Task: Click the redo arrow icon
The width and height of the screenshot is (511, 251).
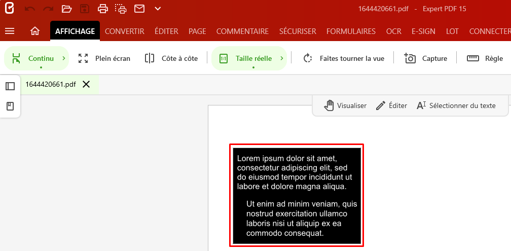Action: point(48,9)
